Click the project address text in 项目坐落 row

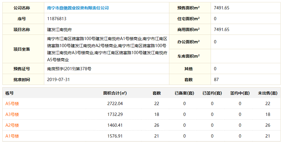pyautogui.click(x=107, y=49)
